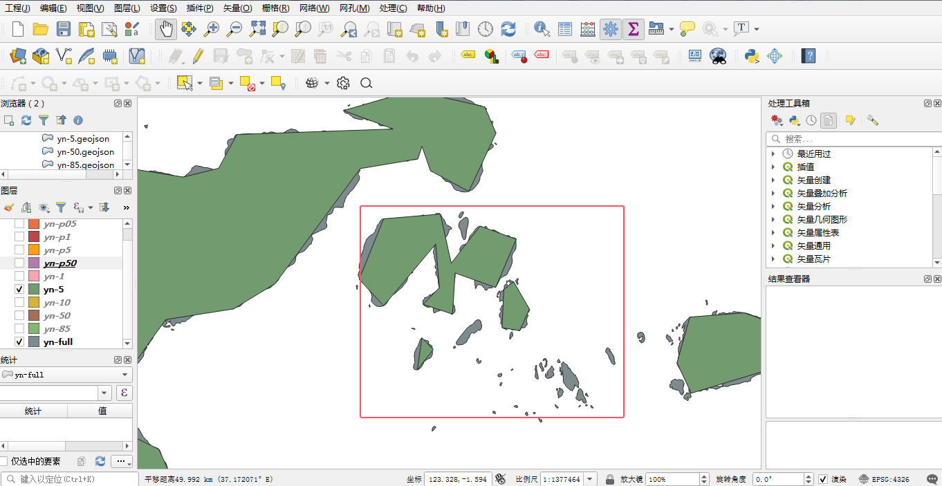This screenshot has width=942, height=486.
Task: Select features by area tool
Action: tap(184, 83)
